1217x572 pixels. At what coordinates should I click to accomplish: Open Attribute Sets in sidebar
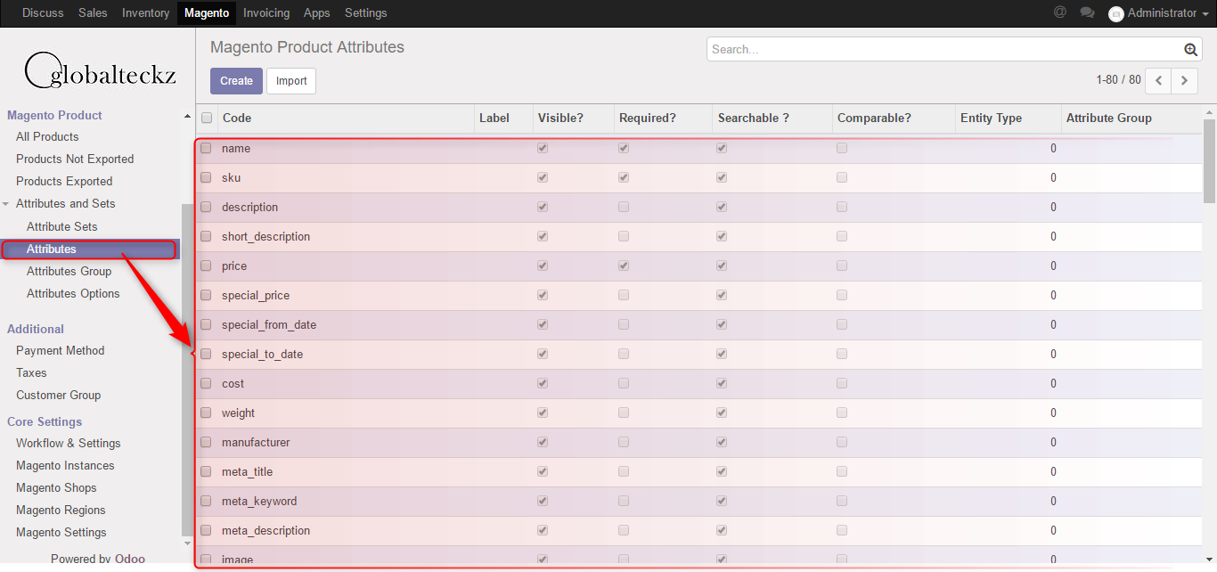point(62,227)
